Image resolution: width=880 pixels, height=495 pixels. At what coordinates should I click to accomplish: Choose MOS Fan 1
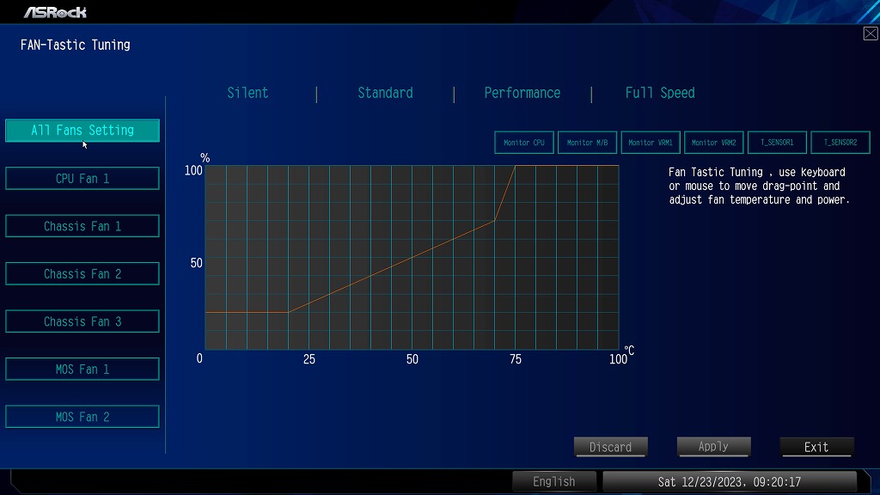click(x=82, y=370)
